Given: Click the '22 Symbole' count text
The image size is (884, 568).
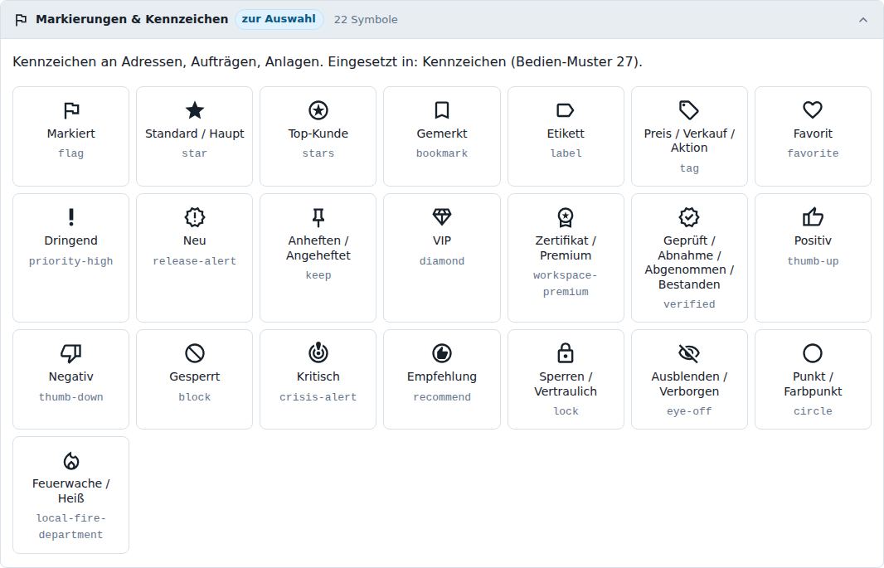Looking at the screenshot, I should [366, 20].
